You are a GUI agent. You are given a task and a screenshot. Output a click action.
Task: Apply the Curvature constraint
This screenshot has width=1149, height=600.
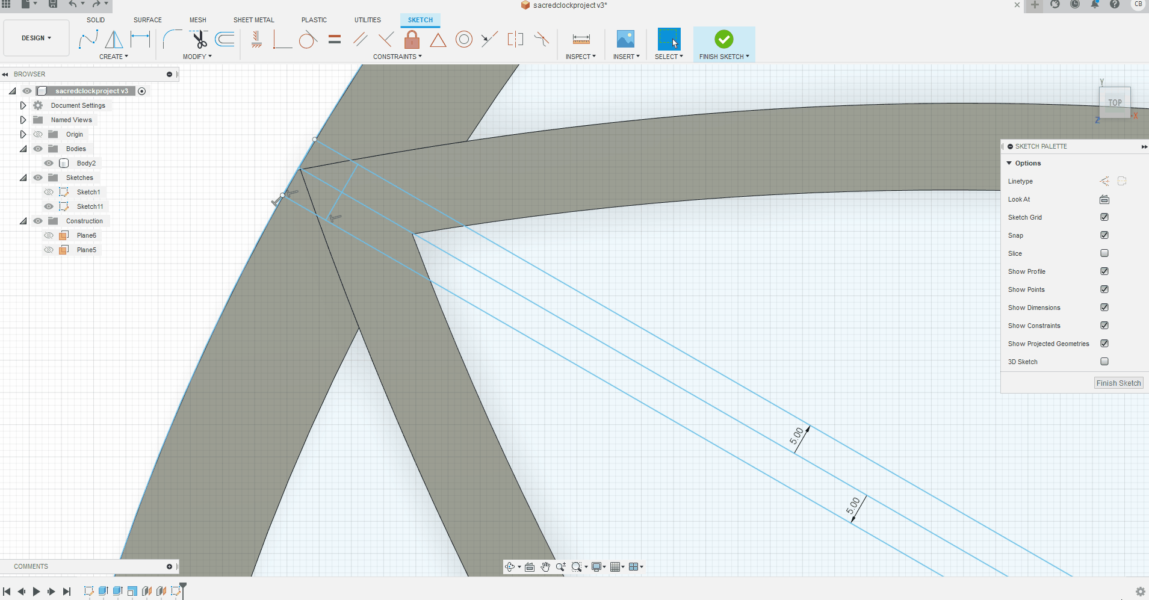pos(542,40)
